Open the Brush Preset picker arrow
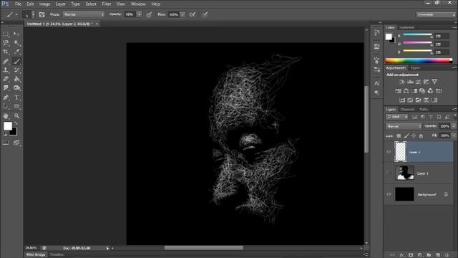The height and width of the screenshot is (258, 458). (33, 14)
